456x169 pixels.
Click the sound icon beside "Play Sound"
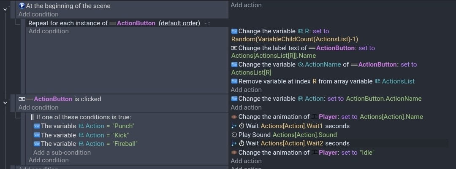point(234,135)
